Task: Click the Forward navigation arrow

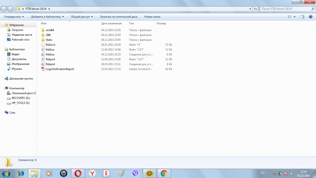Action: pos(10,9)
